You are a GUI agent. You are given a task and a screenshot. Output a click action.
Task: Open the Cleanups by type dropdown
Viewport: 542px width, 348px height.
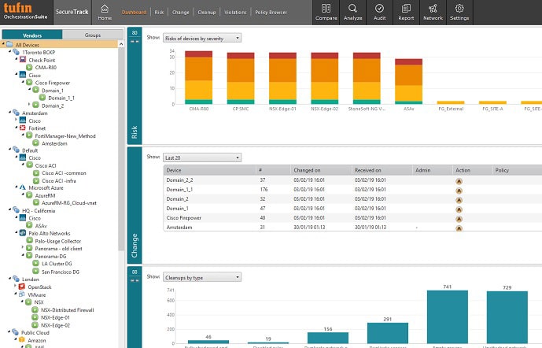(x=202, y=277)
